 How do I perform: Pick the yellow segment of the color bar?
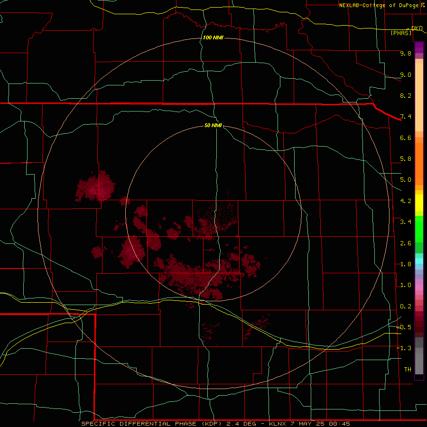tap(419, 203)
